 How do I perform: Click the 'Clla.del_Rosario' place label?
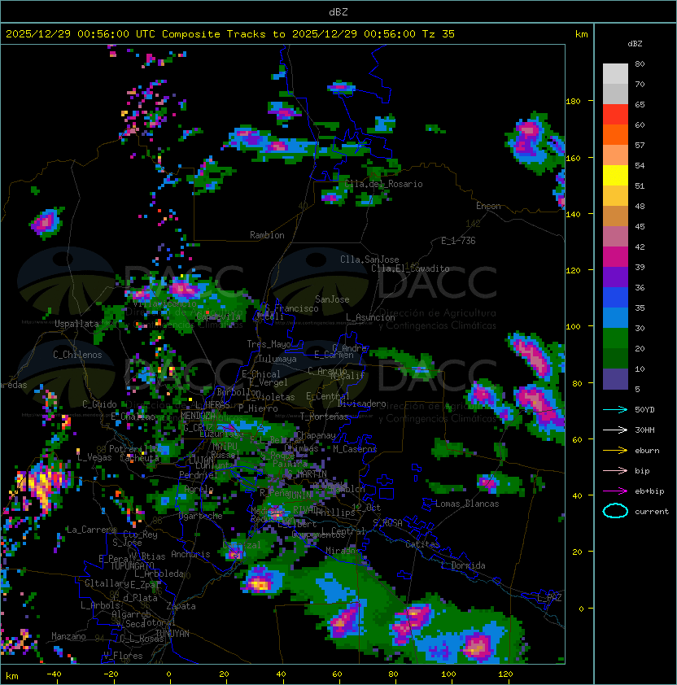[x=384, y=184]
